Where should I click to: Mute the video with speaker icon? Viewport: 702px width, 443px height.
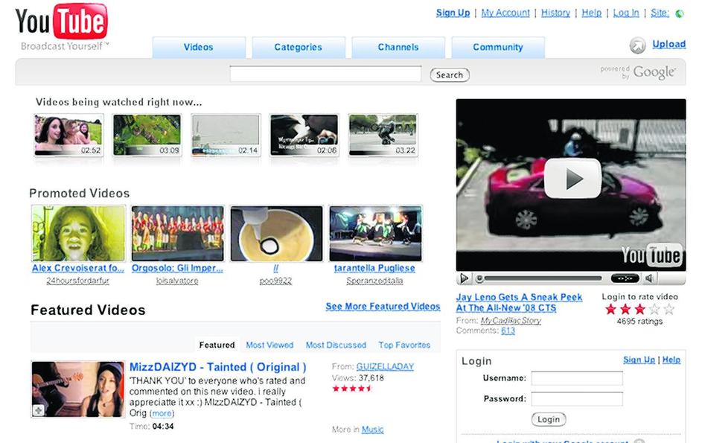(649, 278)
